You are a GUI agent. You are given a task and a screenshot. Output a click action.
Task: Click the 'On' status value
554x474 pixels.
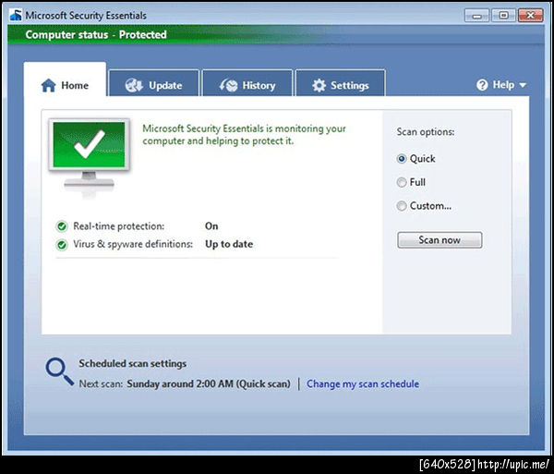coord(211,226)
